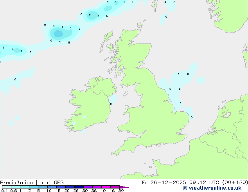Click the 25–30 mm dark navy legend swatch

79,187
